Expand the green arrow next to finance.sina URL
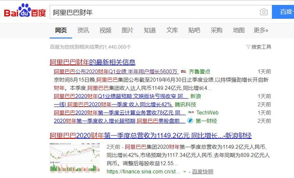This screenshot has width=294, height=178. (184, 172)
